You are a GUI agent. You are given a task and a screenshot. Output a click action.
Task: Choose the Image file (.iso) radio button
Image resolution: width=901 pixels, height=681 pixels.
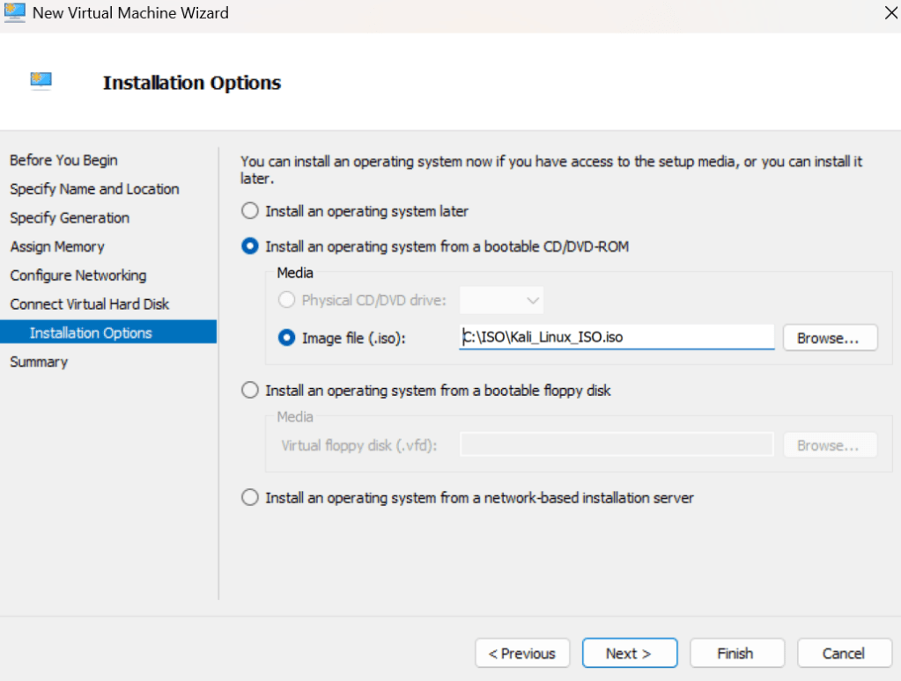[287, 337]
